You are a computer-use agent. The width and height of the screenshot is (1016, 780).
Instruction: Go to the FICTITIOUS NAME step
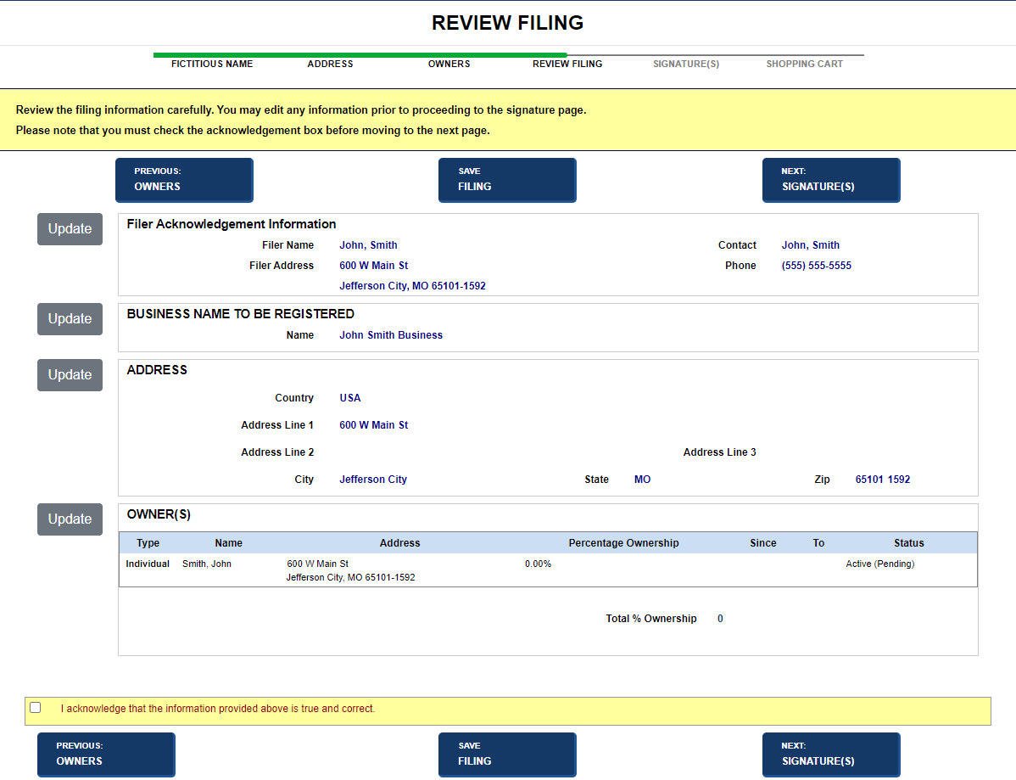pyautogui.click(x=212, y=64)
